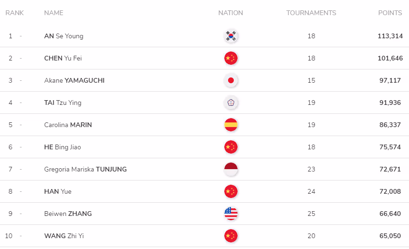Select the TOURNAMENTS column header
This screenshot has height=249, width=409.
311,13
